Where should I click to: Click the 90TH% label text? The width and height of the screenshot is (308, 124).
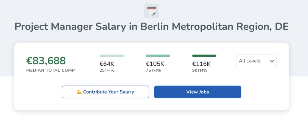(199, 70)
